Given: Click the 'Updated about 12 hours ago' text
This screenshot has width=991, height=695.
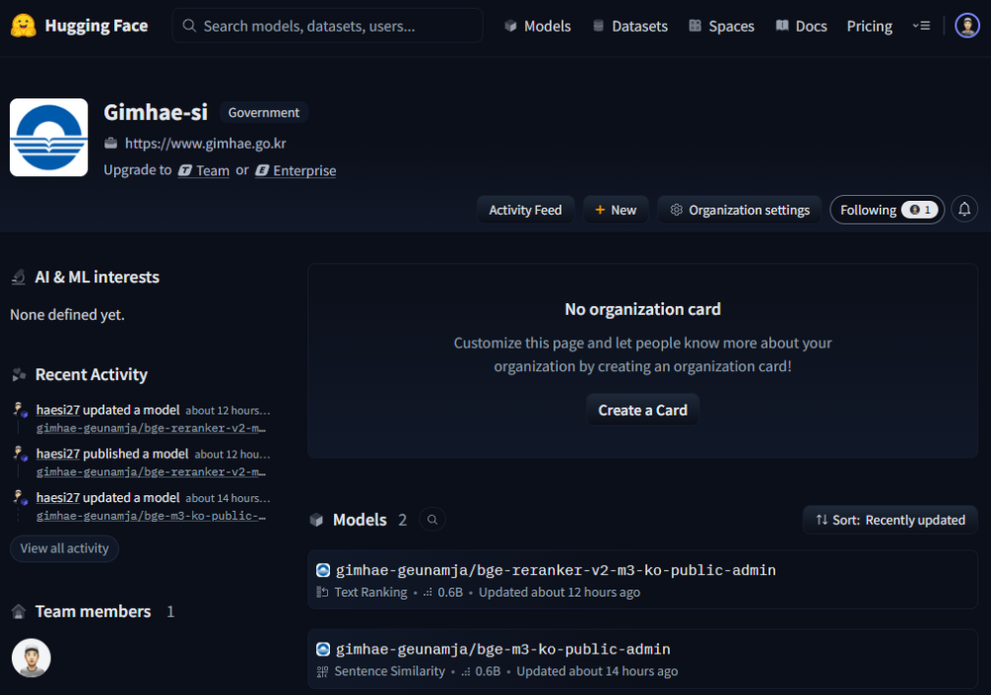Looking at the screenshot, I should (x=559, y=592).
